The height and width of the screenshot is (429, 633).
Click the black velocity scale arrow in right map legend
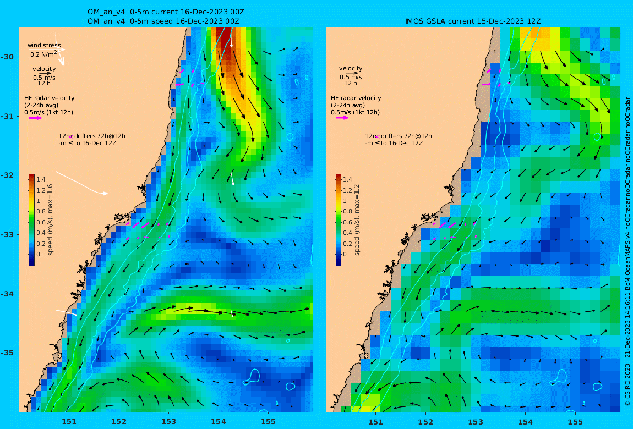(352, 73)
